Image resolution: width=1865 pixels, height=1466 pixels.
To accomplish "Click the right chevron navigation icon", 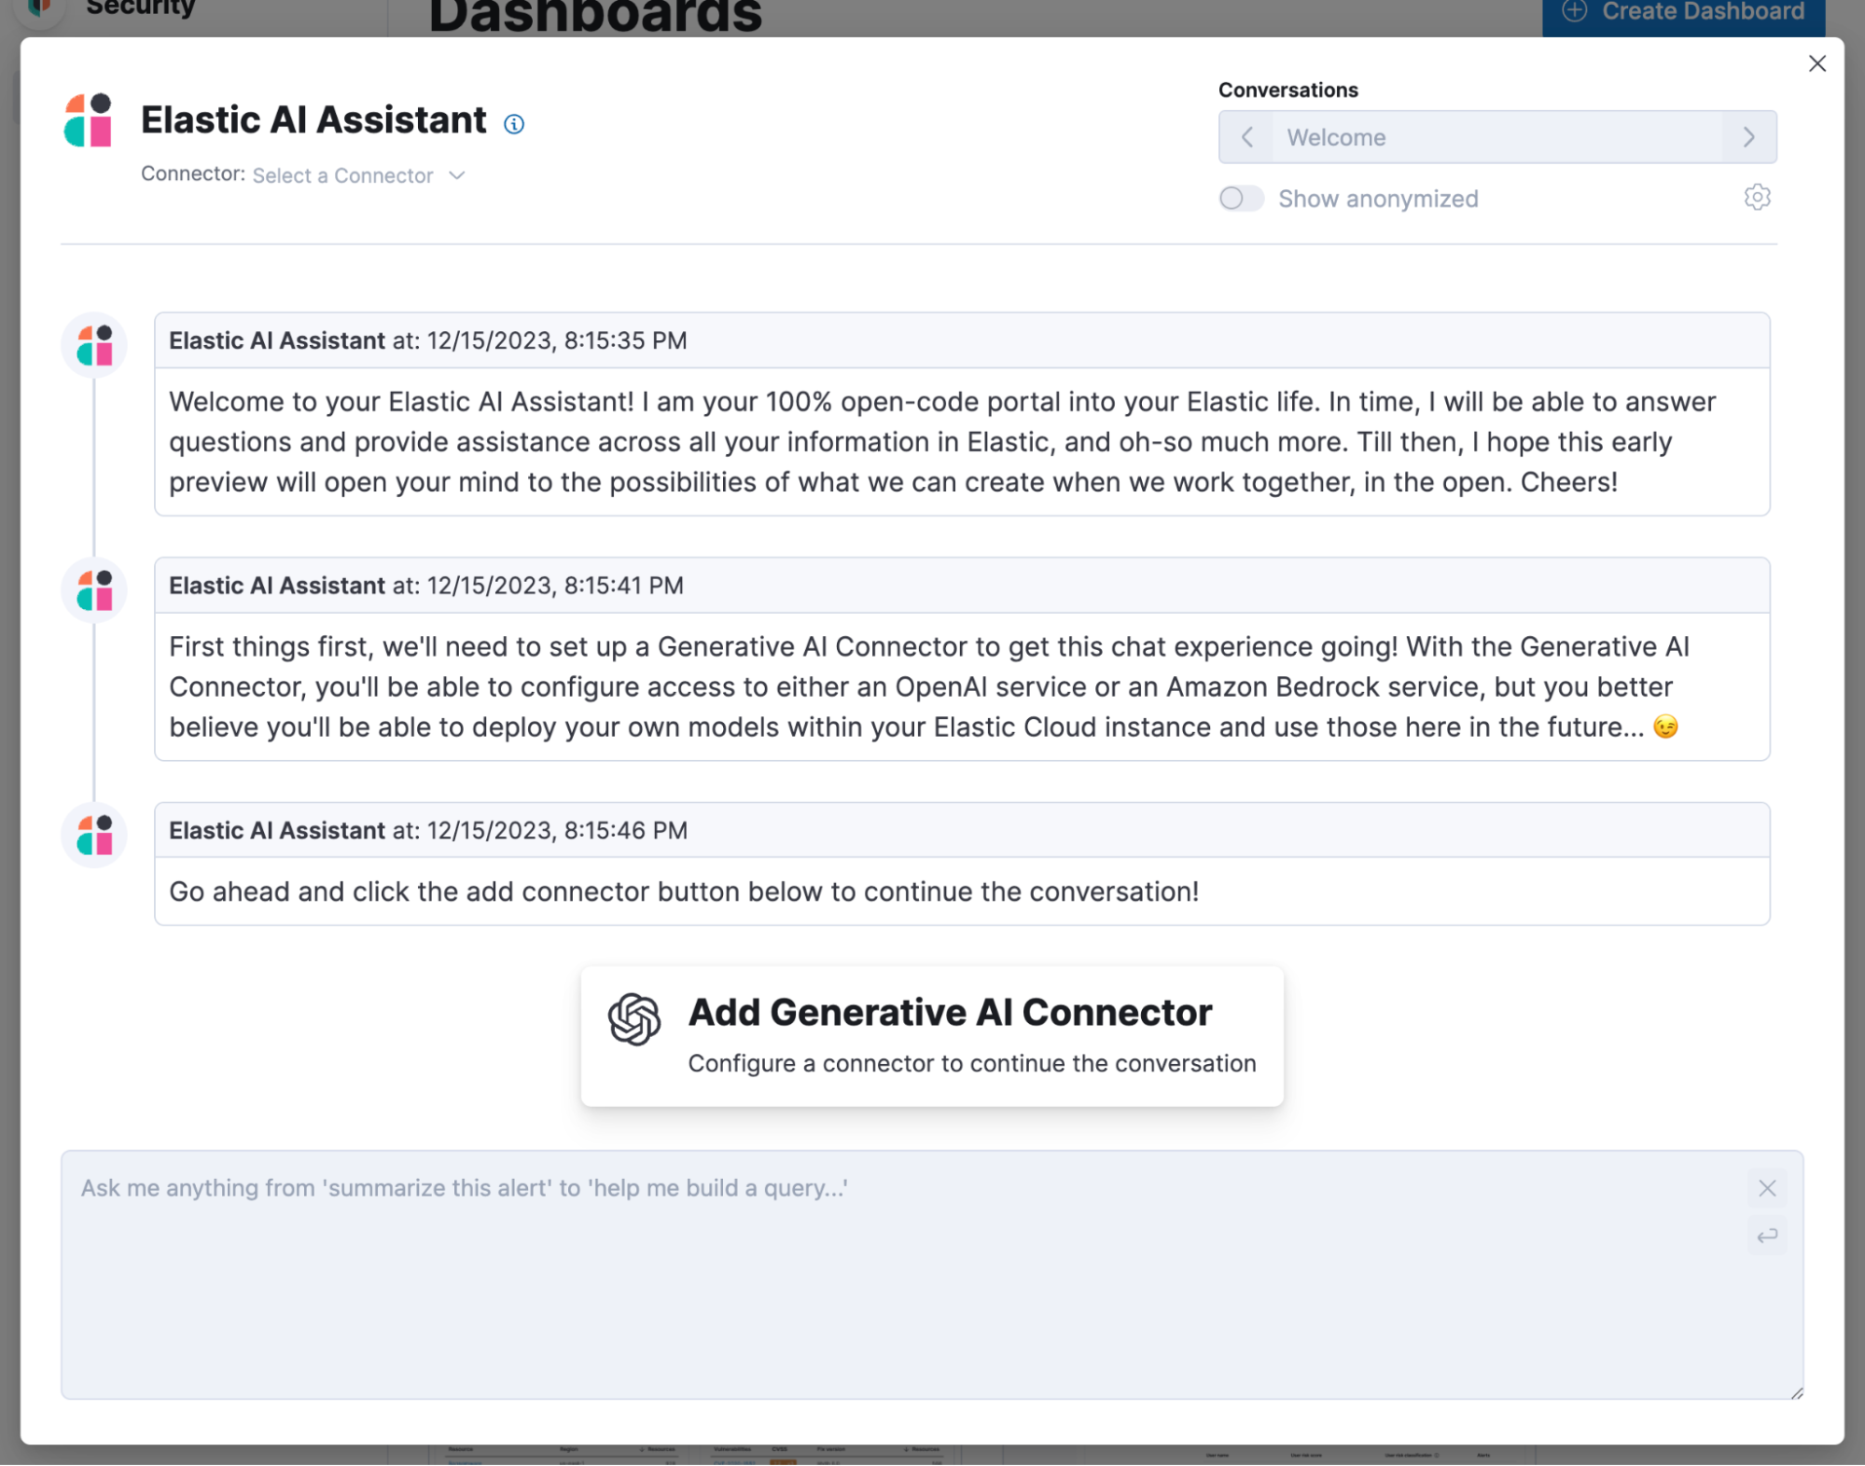I will (x=1748, y=136).
